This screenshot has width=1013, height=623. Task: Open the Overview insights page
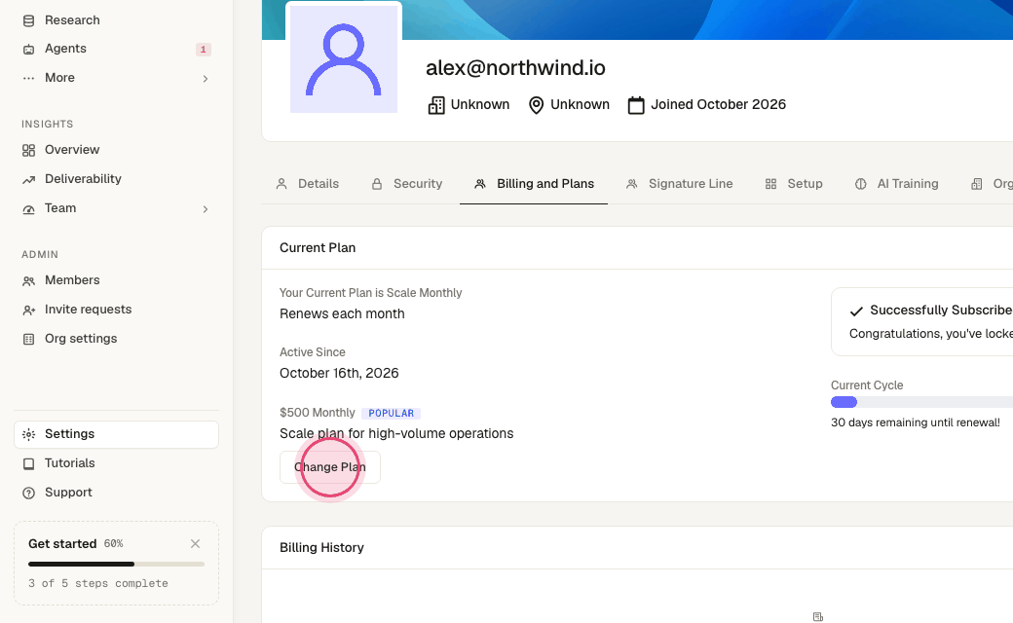tap(116, 150)
